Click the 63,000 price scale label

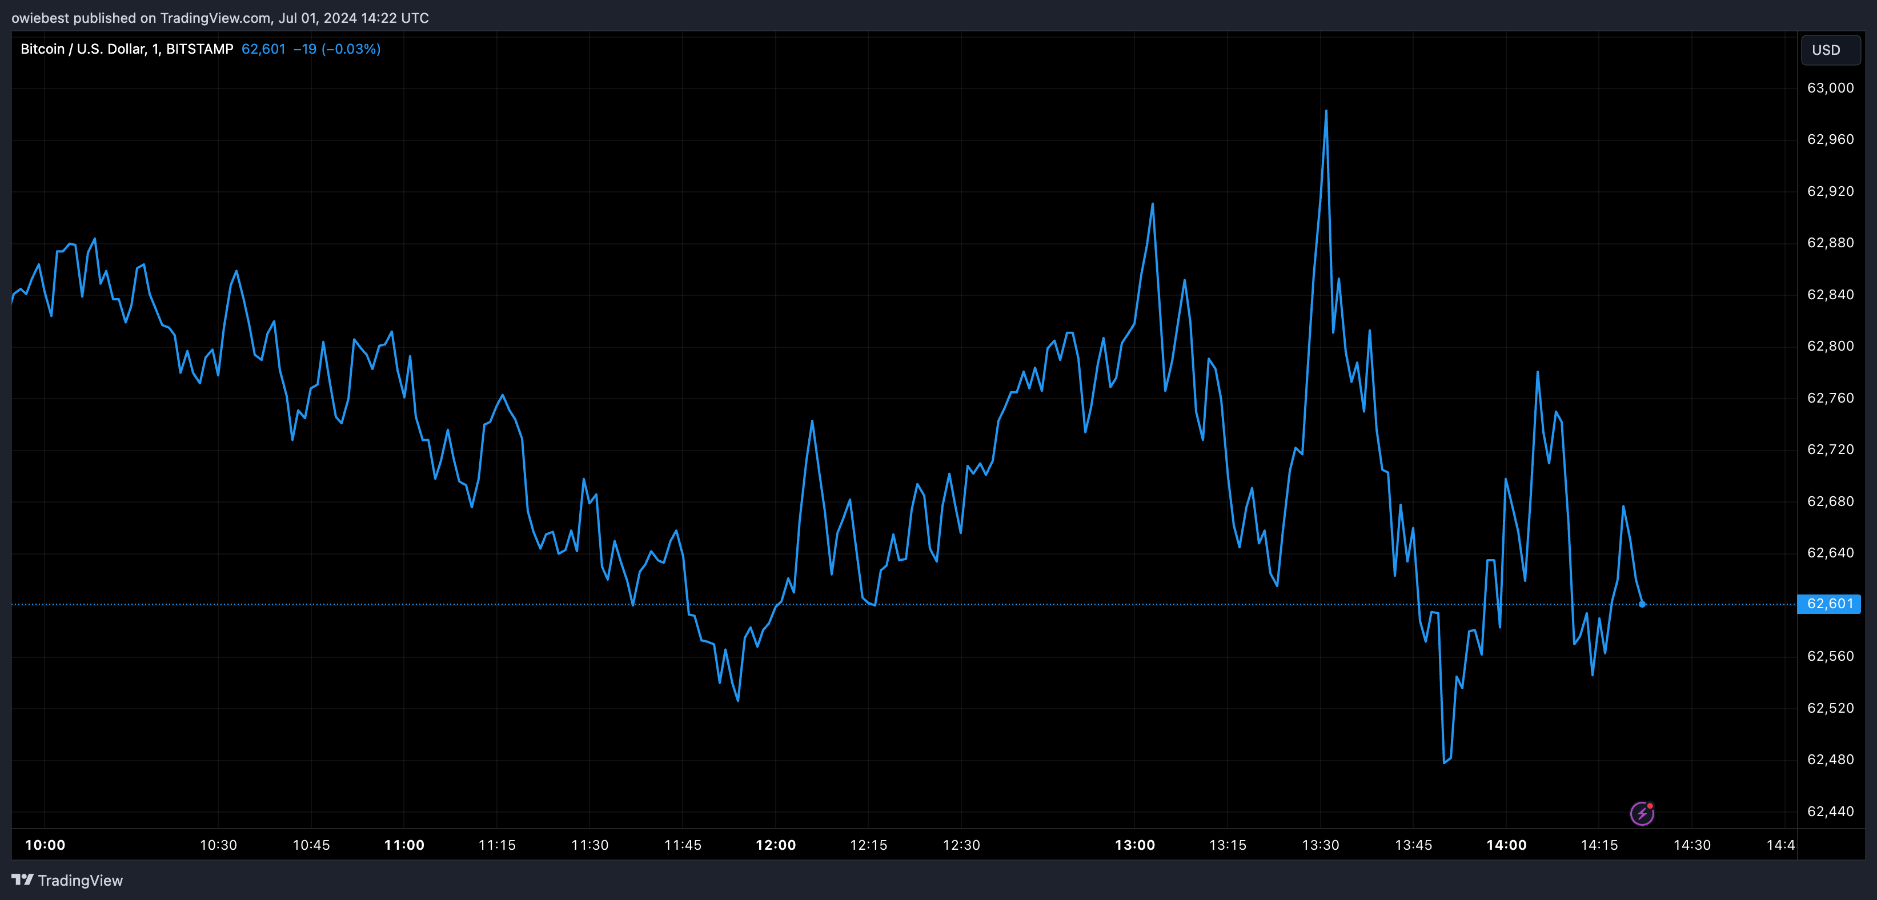pos(1830,87)
